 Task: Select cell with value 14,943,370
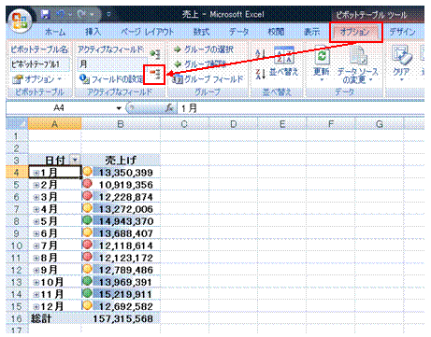point(121,221)
